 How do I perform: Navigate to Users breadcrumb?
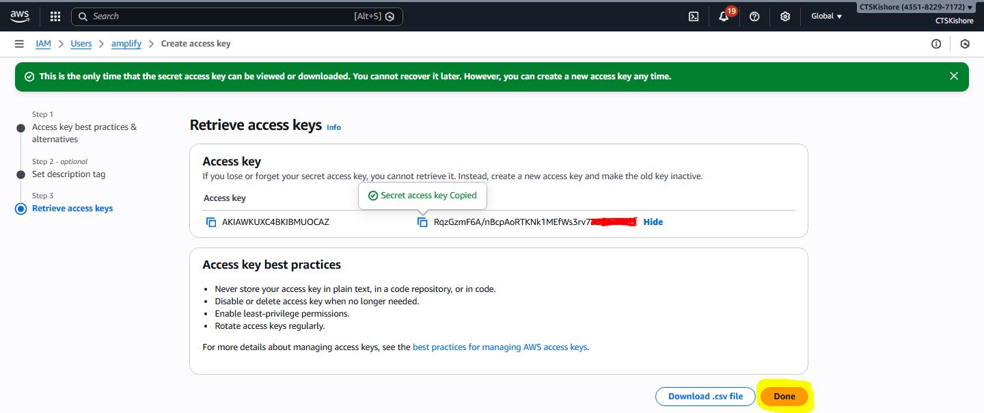(x=81, y=44)
